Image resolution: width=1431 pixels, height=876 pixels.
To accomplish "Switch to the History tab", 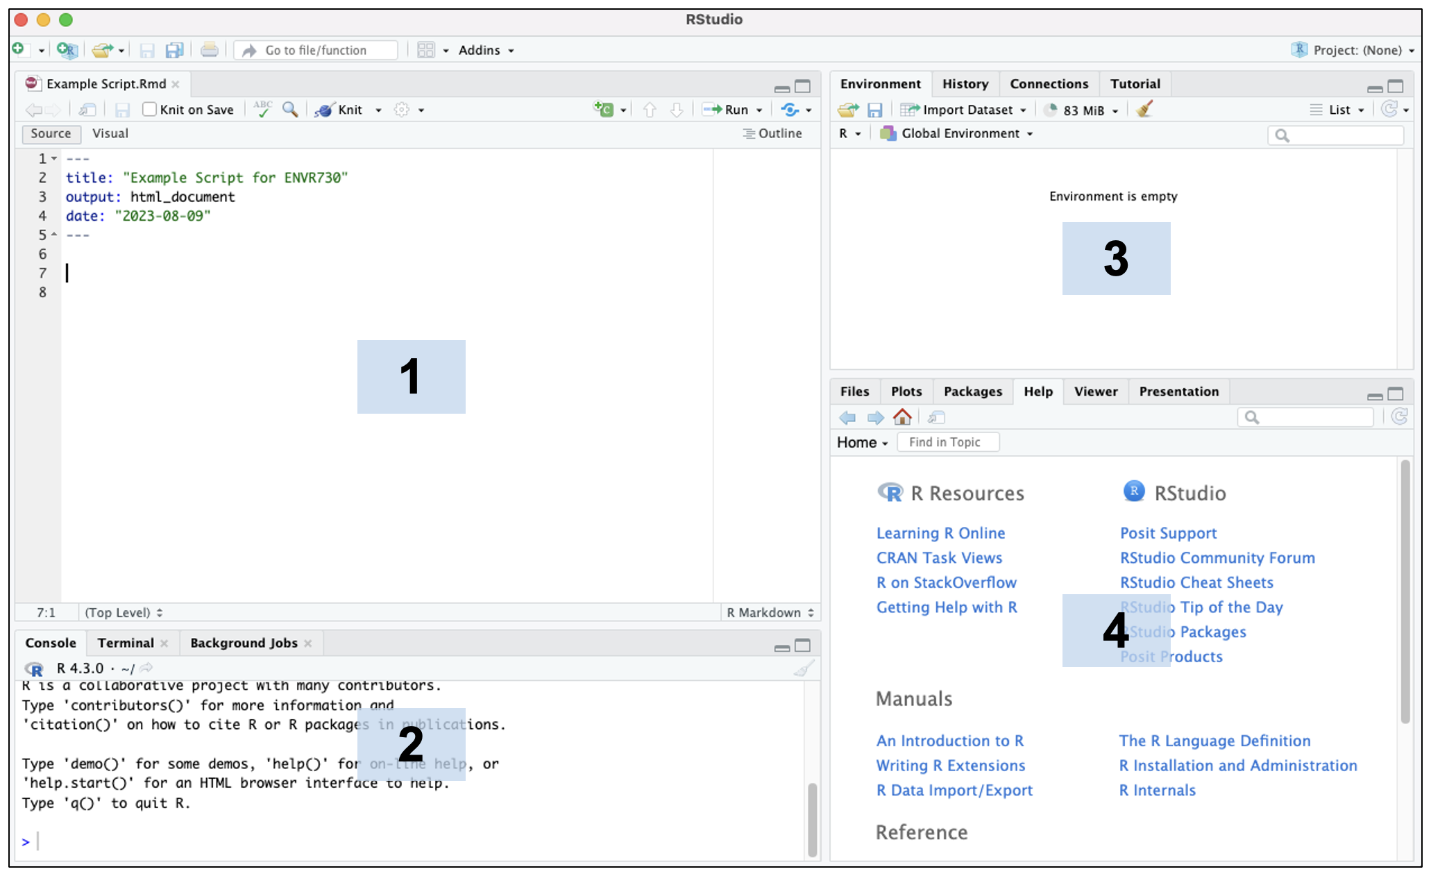I will [x=965, y=84].
